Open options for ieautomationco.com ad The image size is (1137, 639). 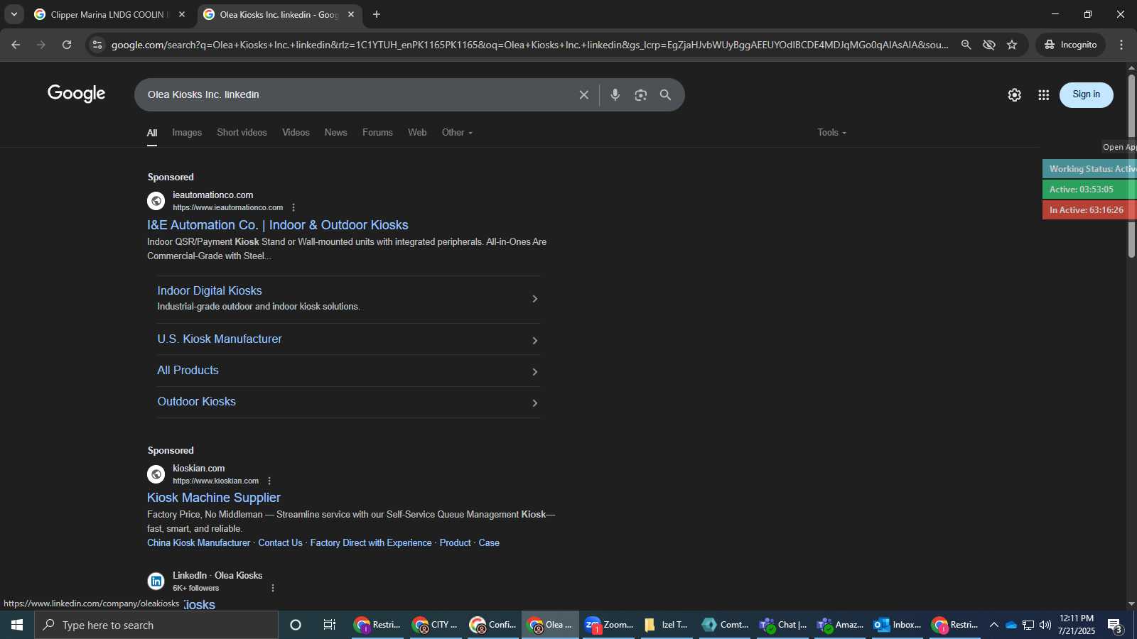pyautogui.click(x=293, y=207)
